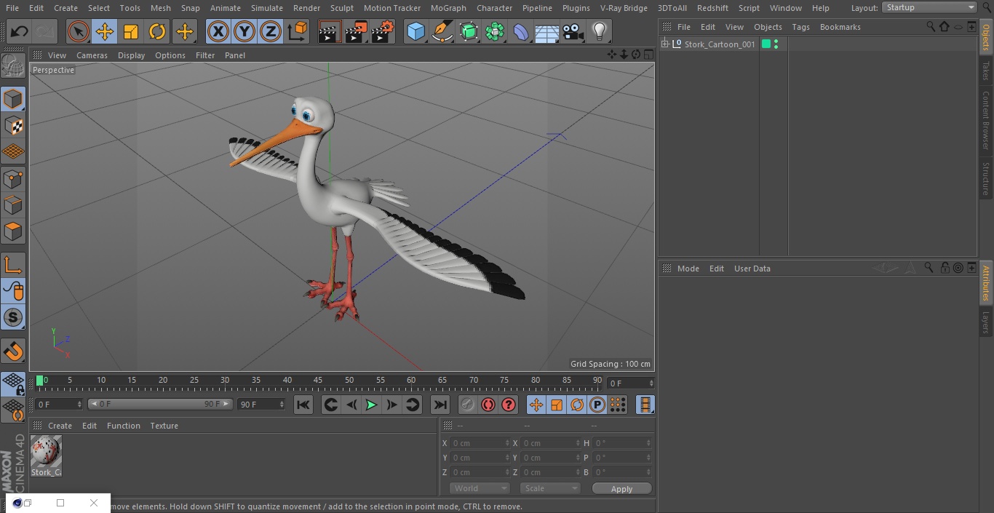Enable Axis mode
Screen dimensions: 994x513
13,264
